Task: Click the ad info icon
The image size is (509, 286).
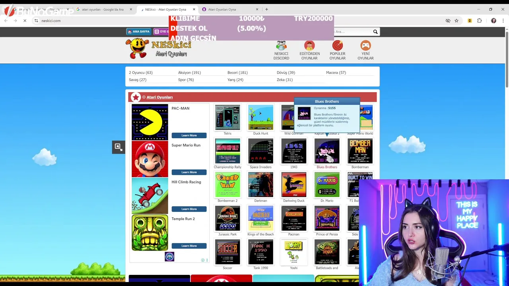Action: click(x=202, y=260)
